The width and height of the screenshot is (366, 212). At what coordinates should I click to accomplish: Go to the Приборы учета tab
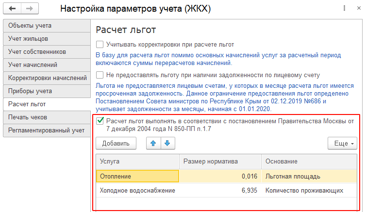(x=47, y=91)
